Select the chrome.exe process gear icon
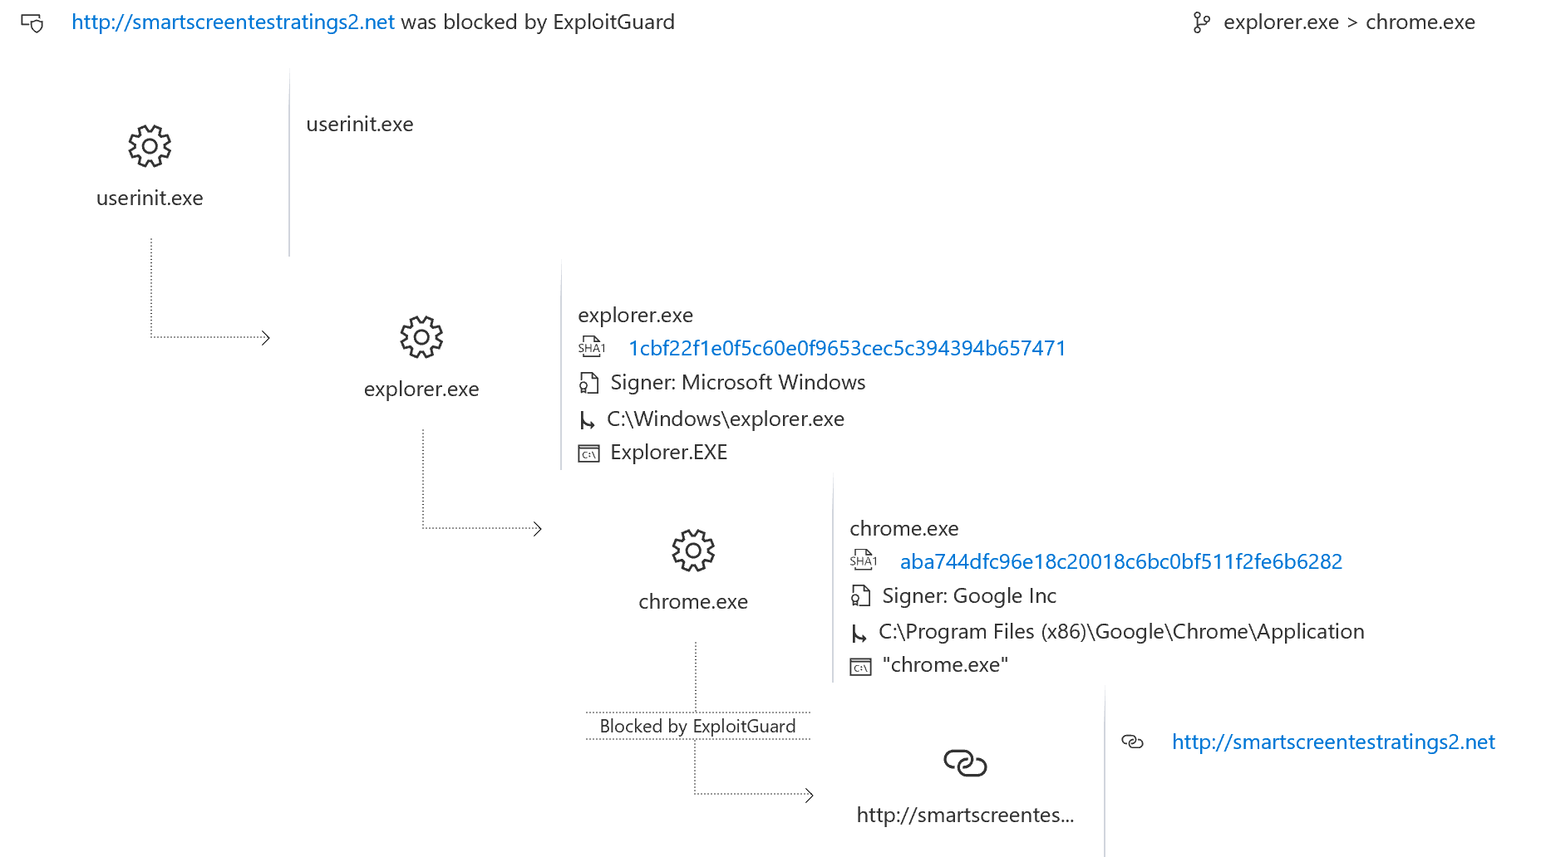 pyautogui.click(x=693, y=551)
